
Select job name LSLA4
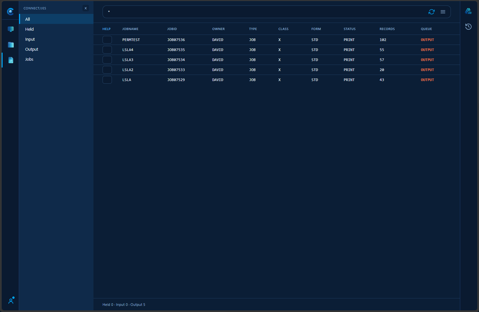(128, 50)
